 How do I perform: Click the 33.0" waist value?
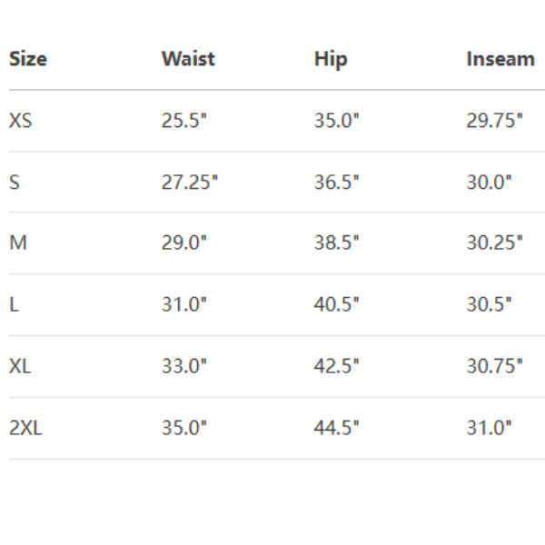coord(184,366)
